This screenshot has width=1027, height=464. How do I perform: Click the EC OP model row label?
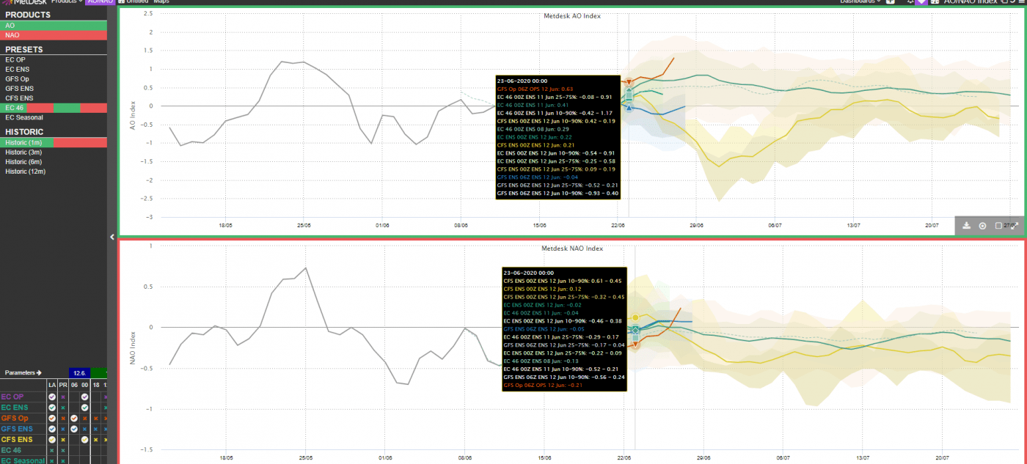point(12,397)
